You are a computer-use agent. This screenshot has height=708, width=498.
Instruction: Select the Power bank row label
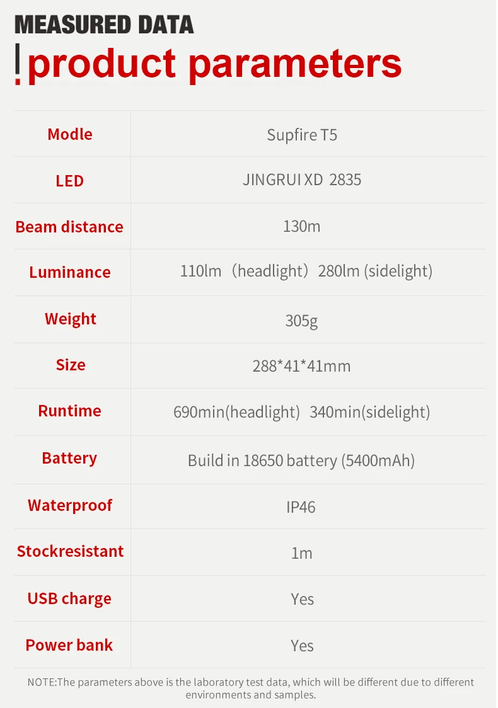pos(69,645)
